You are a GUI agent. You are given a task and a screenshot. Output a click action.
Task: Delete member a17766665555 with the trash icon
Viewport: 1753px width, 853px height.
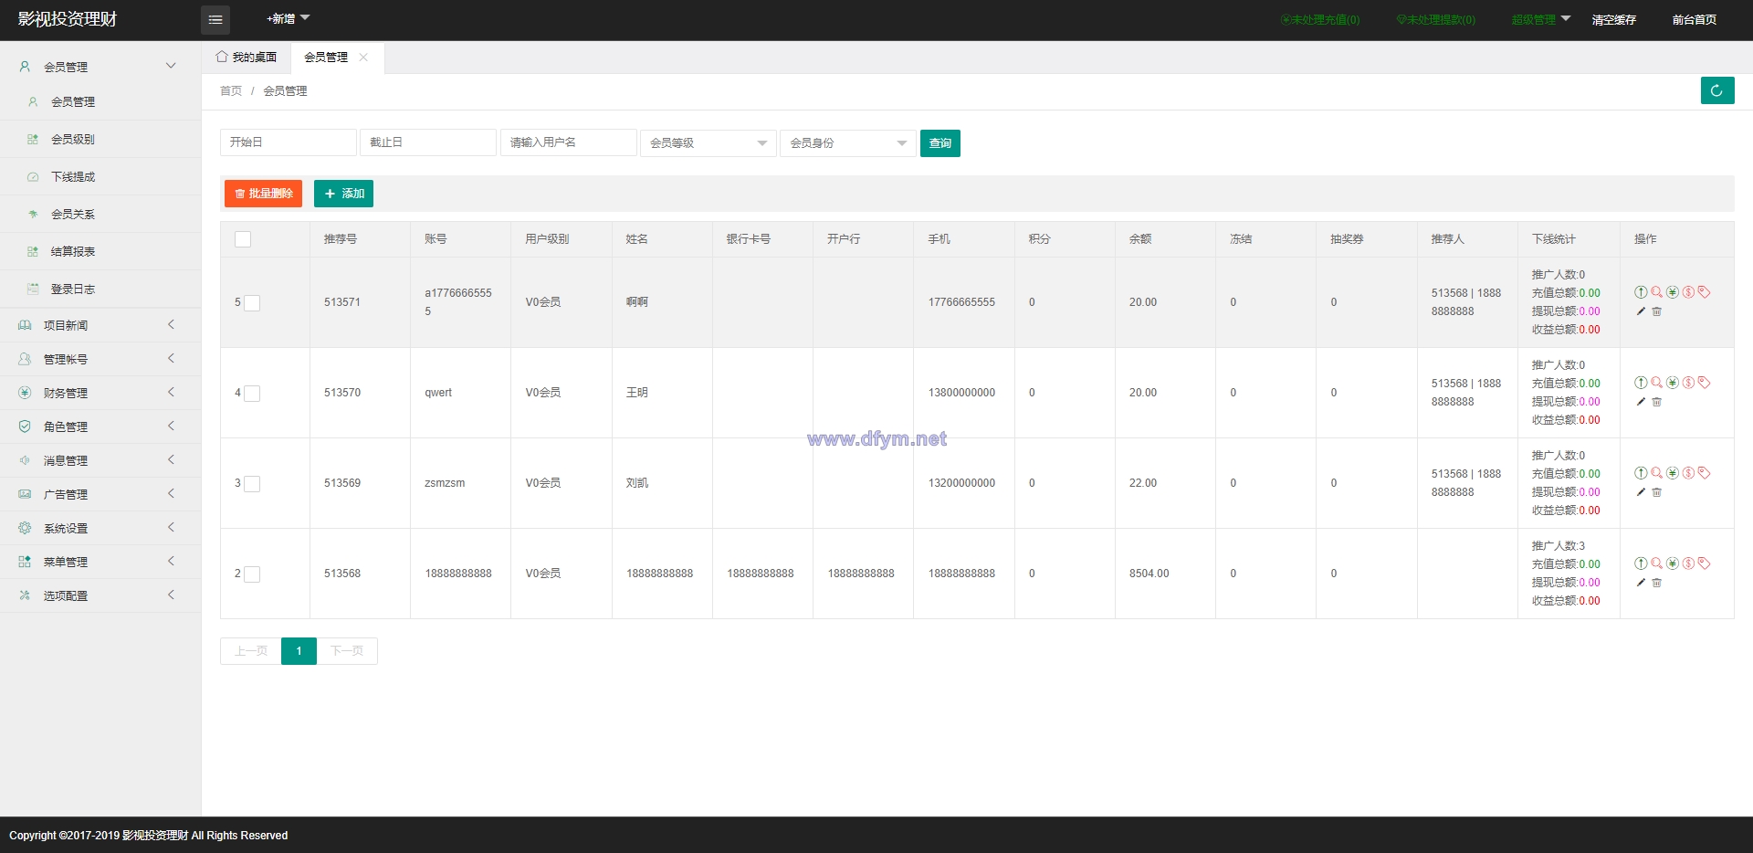[1656, 311]
